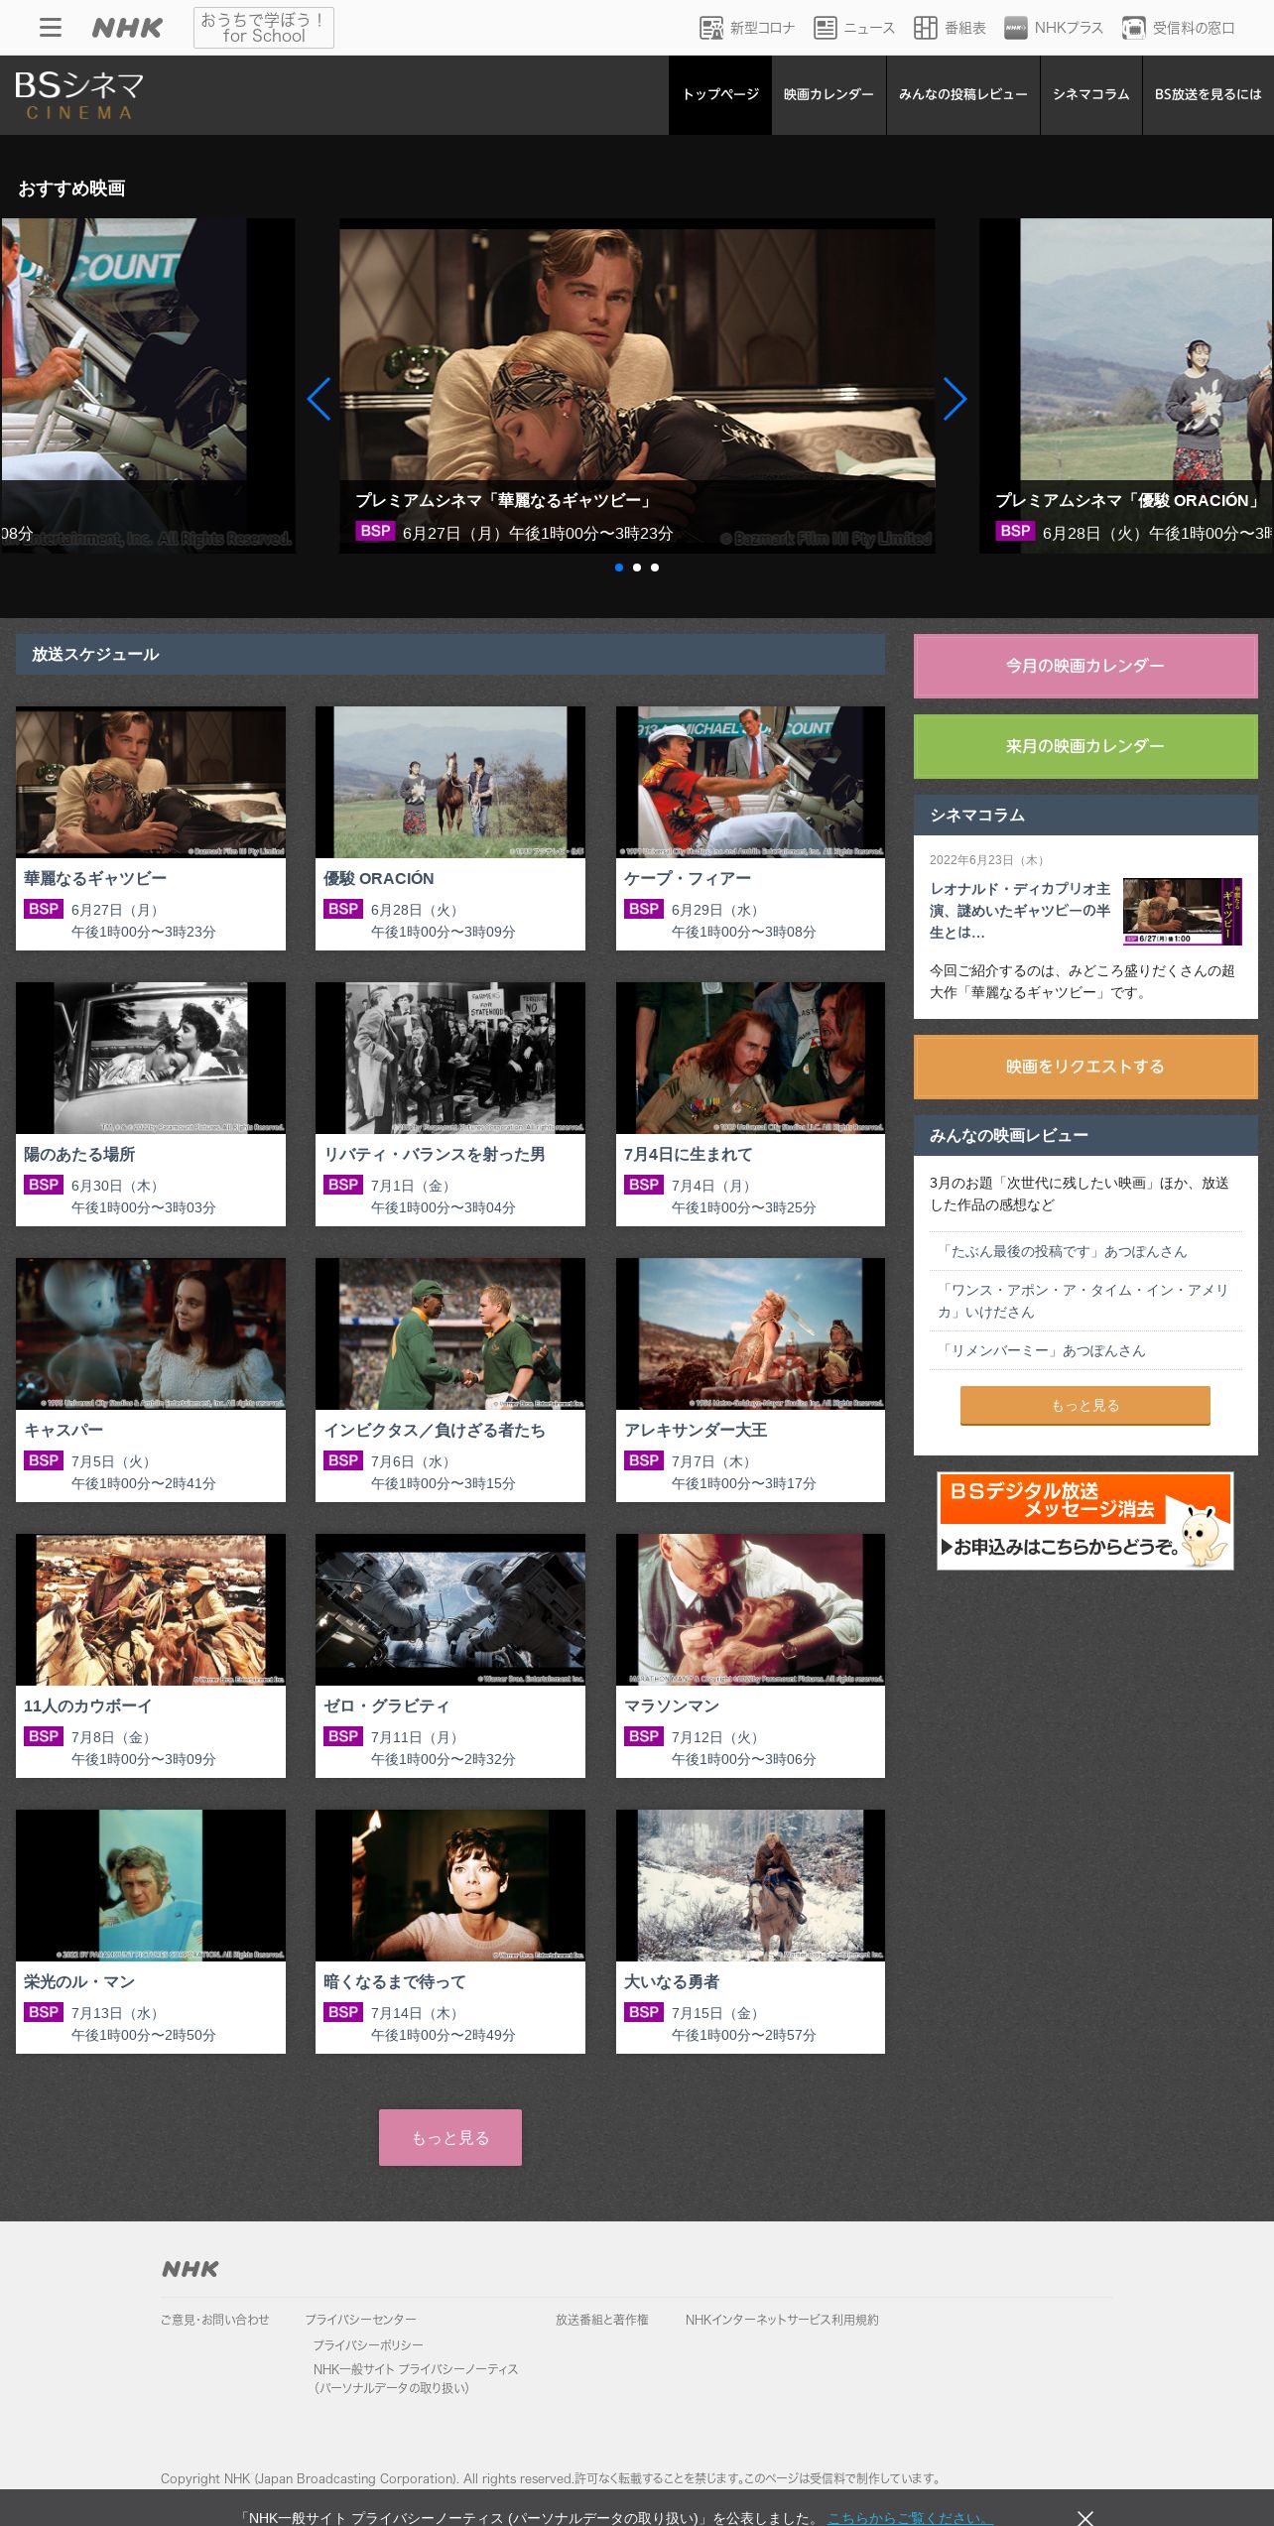Open ケープ・フィアー schedule card
The width and height of the screenshot is (1274, 2526).
coord(750,827)
